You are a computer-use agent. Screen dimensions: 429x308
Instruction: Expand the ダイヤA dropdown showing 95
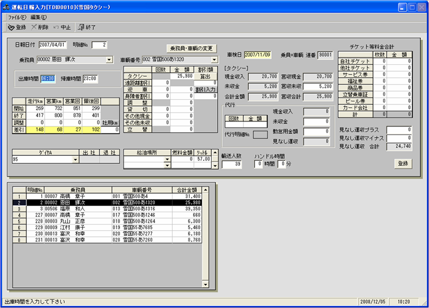(x=75, y=160)
